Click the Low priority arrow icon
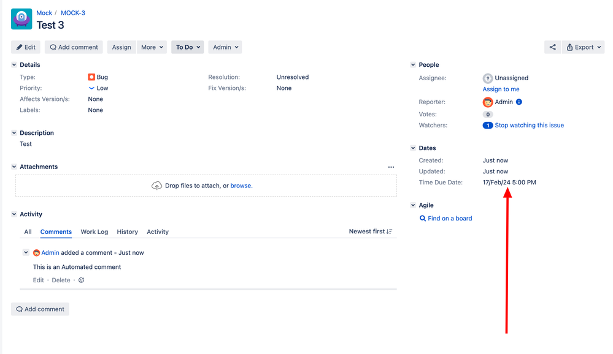This screenshot has height=354, width=613. click(x=91, y=88)
